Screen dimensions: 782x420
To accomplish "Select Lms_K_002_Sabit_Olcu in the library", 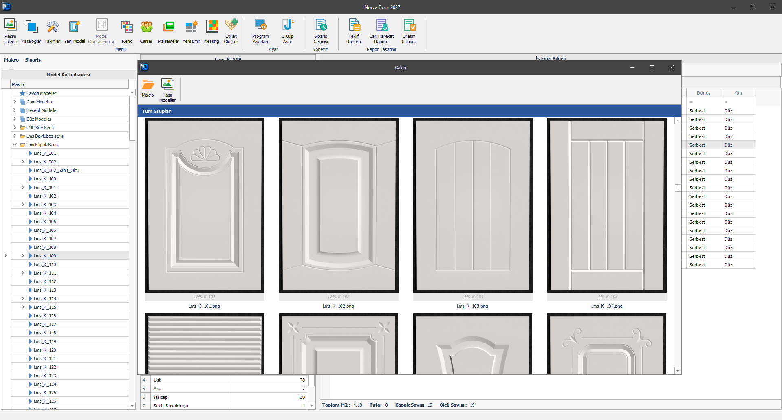I will pyautogui.click(x=56, y=170).
